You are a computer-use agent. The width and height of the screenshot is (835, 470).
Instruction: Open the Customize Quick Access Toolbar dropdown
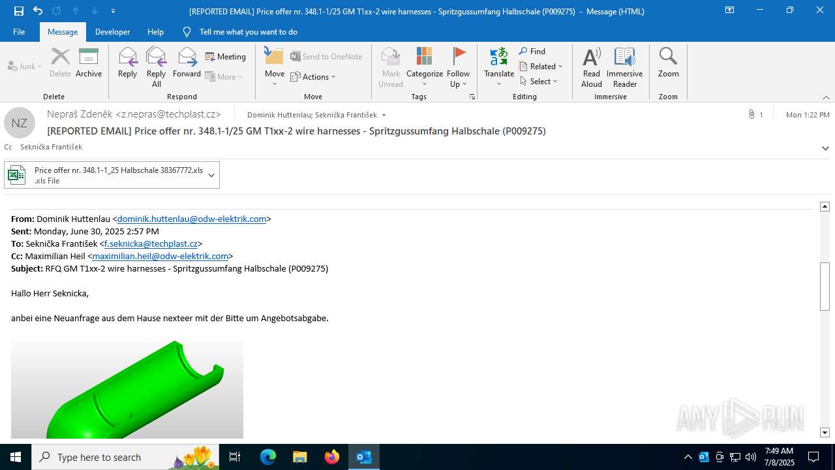tap(114, 11)
